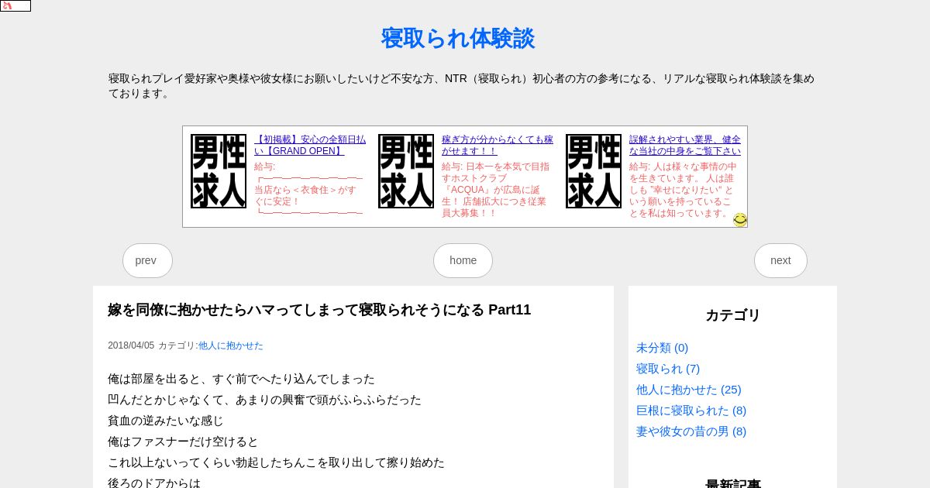The height and width of the screenshot is (488, 930).
Task: Click the line 後ろのドアからは
Action: click(x=154, y=483)
